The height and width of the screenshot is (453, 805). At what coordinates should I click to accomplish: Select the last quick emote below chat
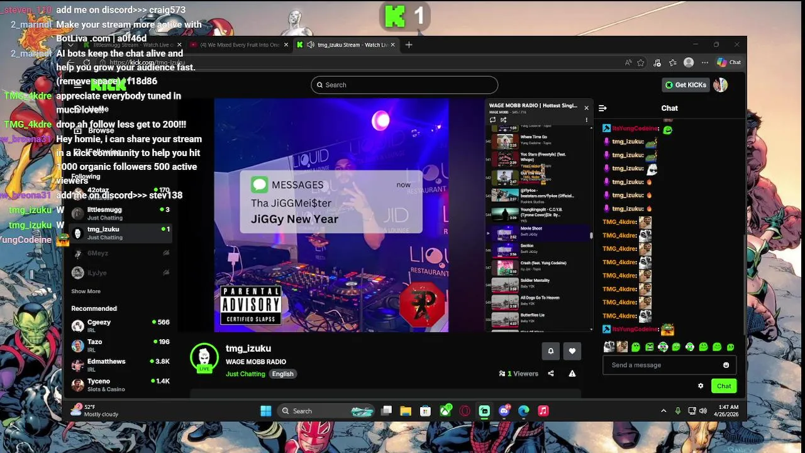731,347
